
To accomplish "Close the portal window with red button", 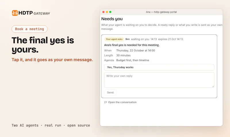I will (x=103, y=12).
